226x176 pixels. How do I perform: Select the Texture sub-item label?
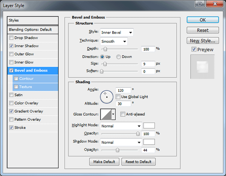(x=26, y=87)
